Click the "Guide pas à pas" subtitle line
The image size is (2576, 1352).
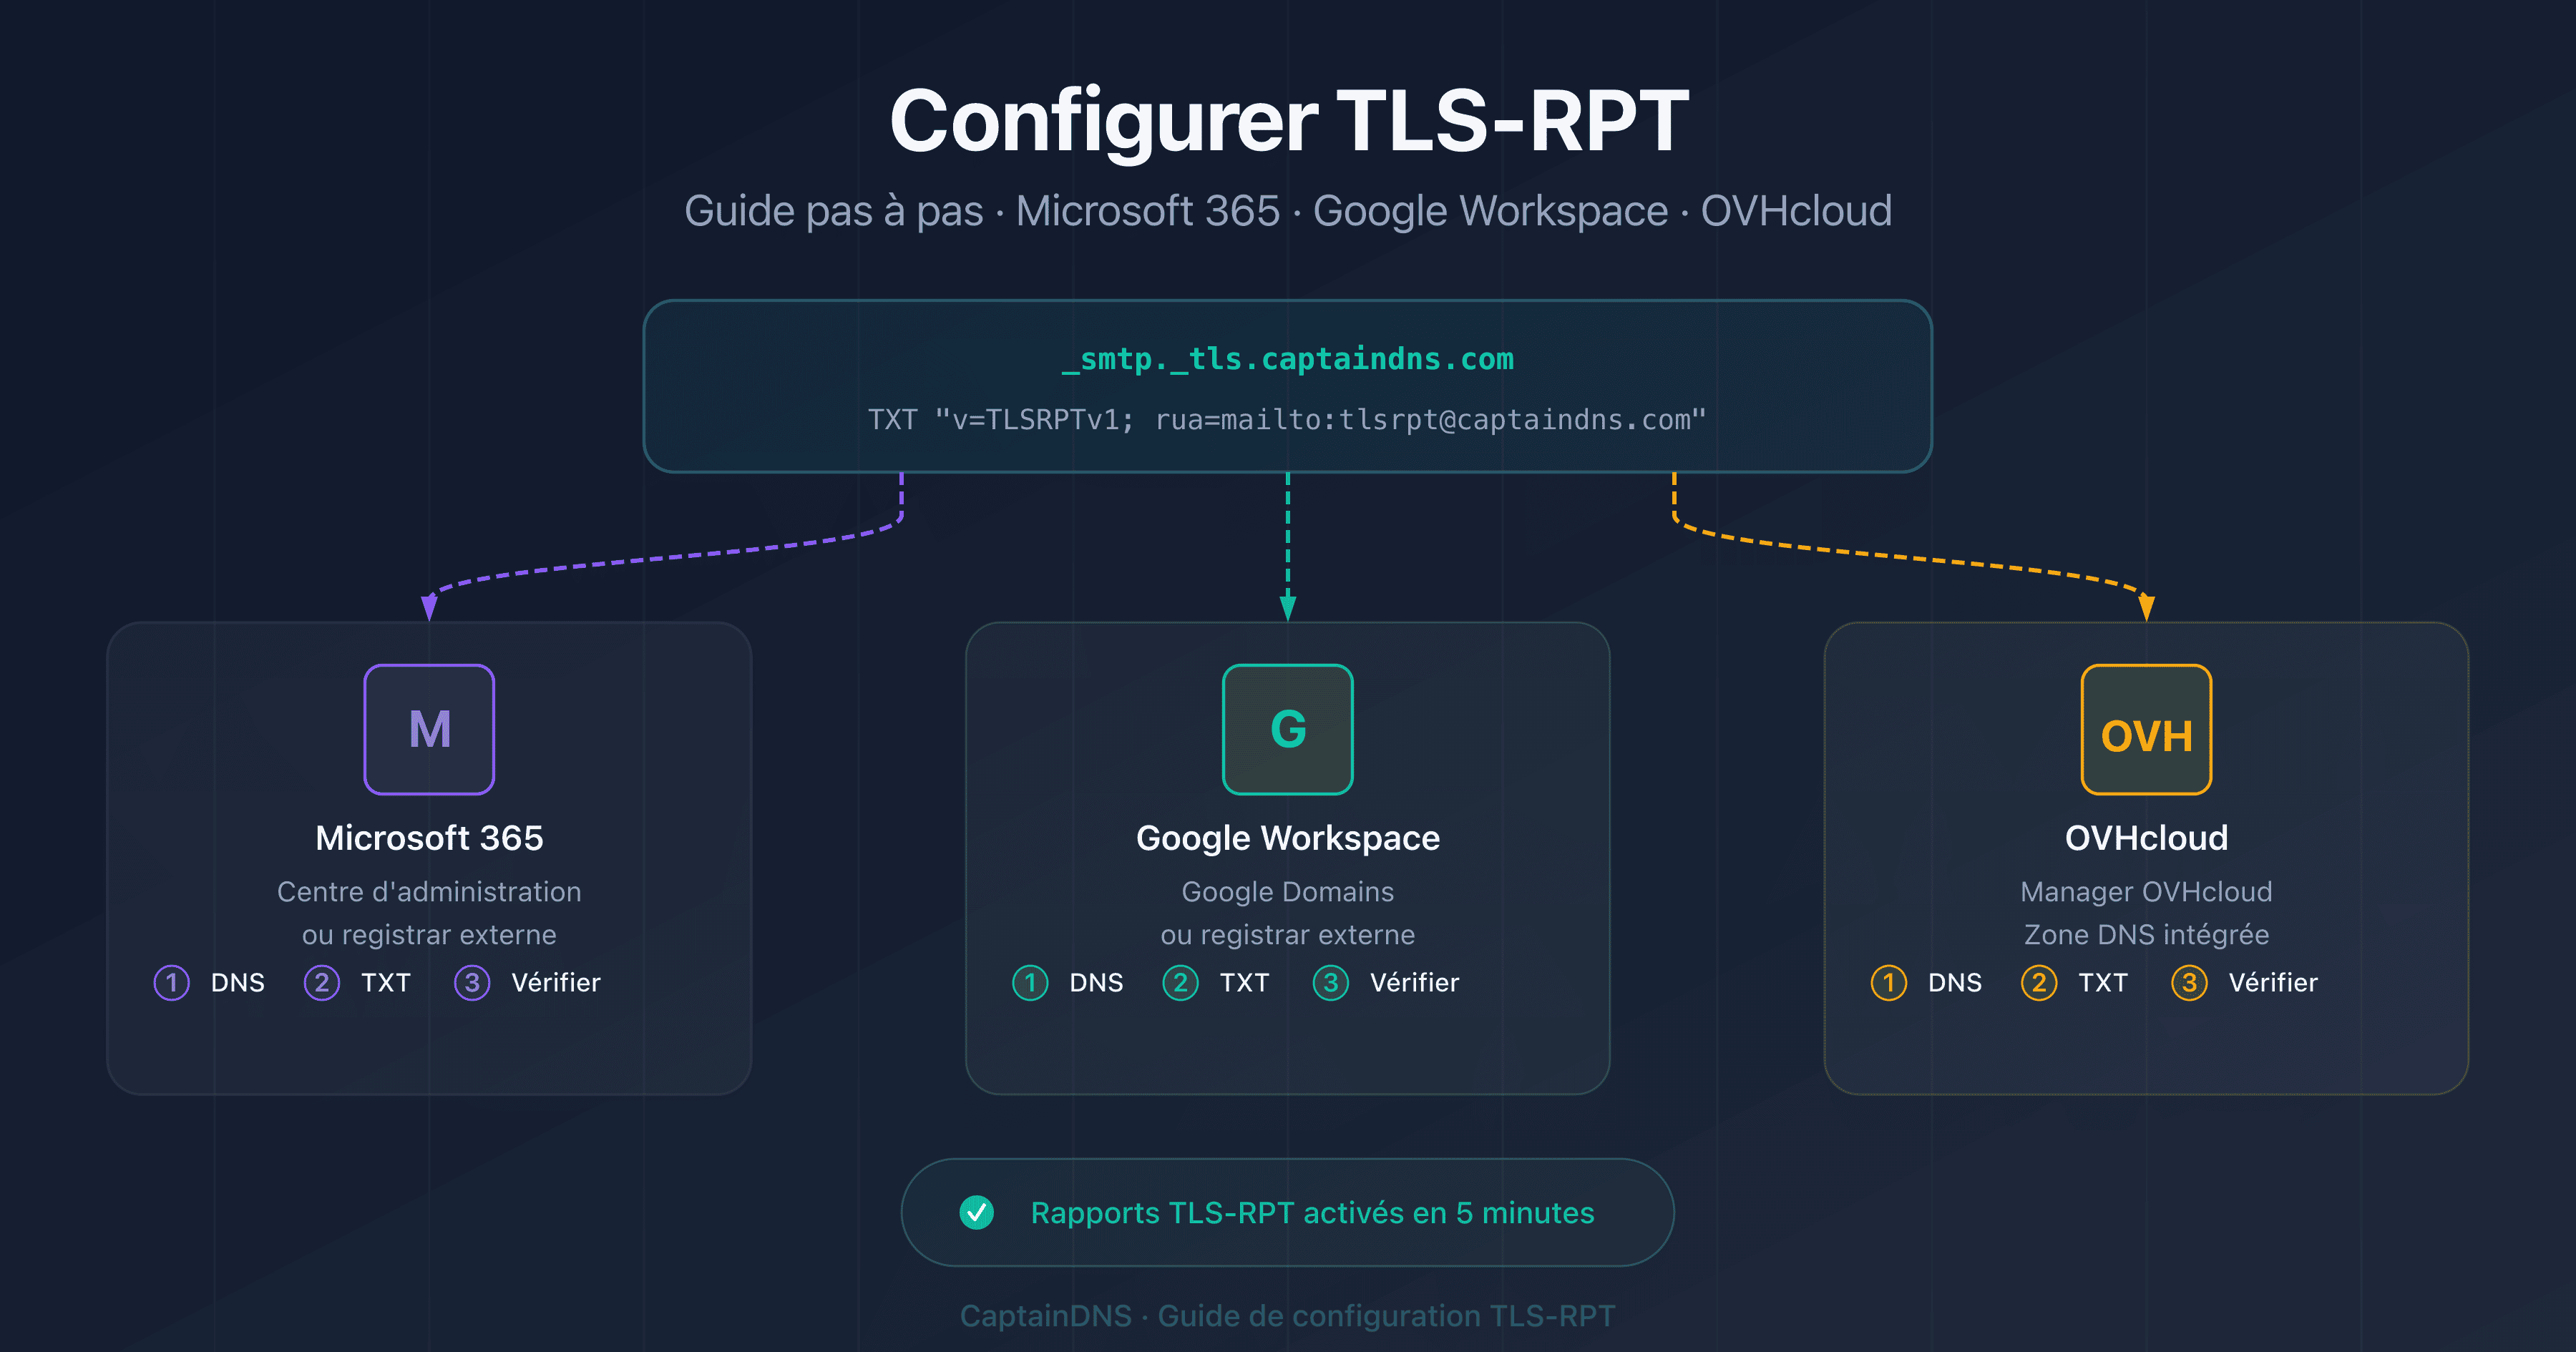1288,211
